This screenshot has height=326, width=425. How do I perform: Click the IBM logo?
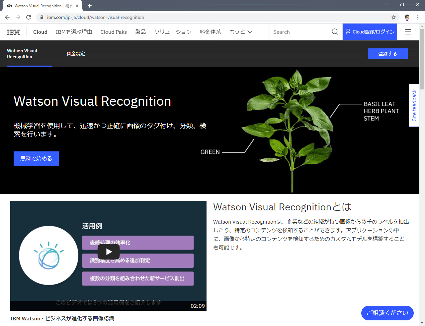(13, 32)
